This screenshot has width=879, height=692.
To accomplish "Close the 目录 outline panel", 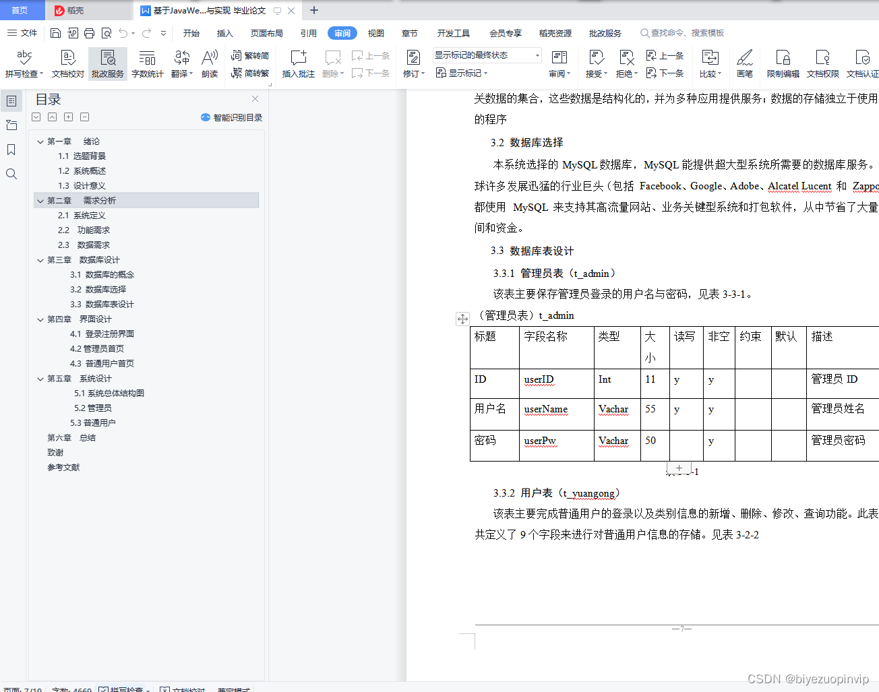I will tap(255, 99).
